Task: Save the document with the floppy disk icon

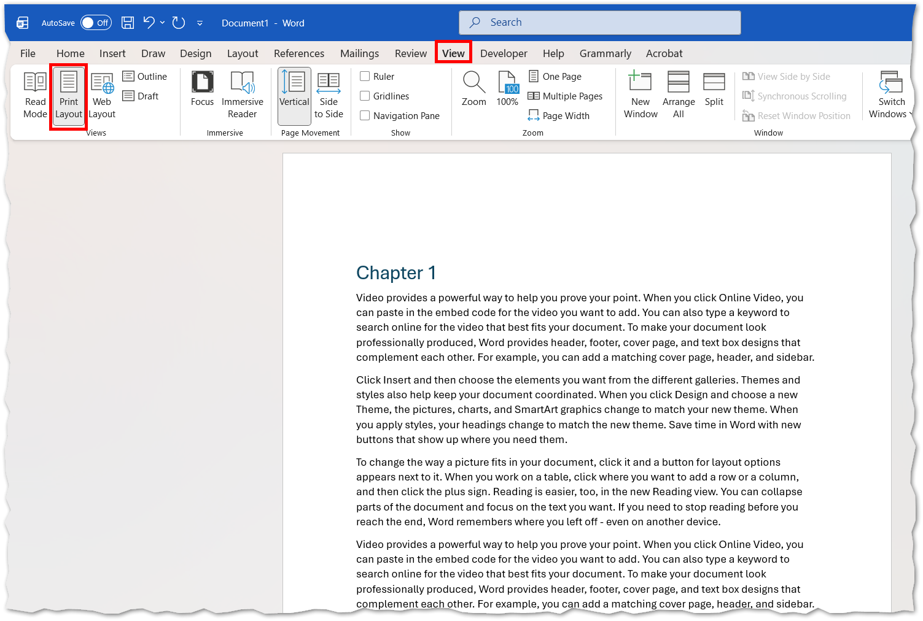Action: 128,23
